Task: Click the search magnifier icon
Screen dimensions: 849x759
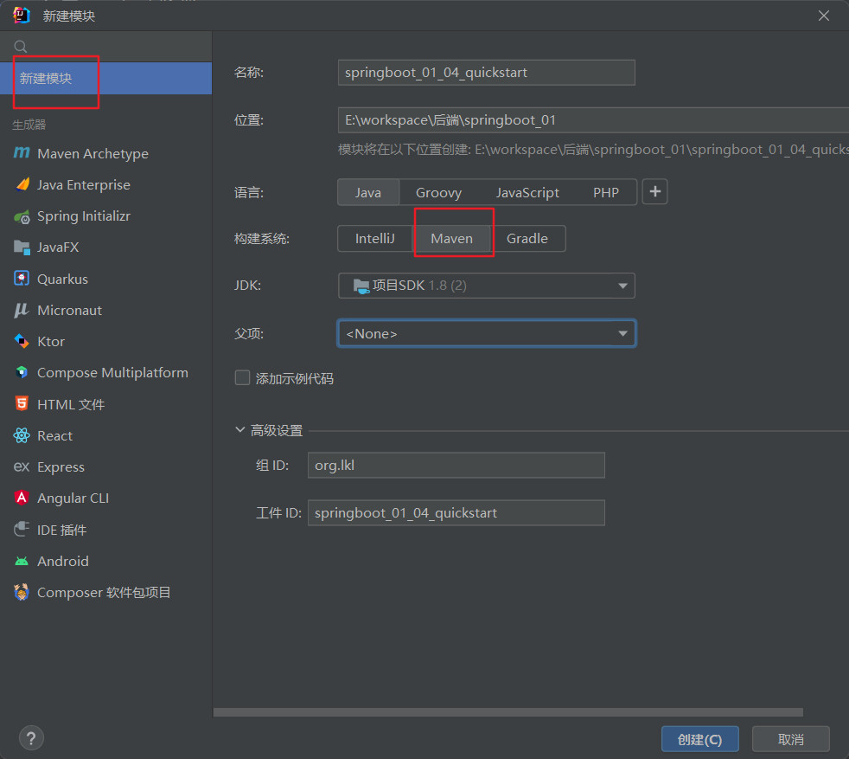Action: (x=21, y=47)
